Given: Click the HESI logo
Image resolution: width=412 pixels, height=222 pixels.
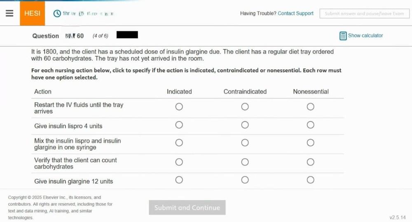Looking at the screenshot, I should coord(32,13).
